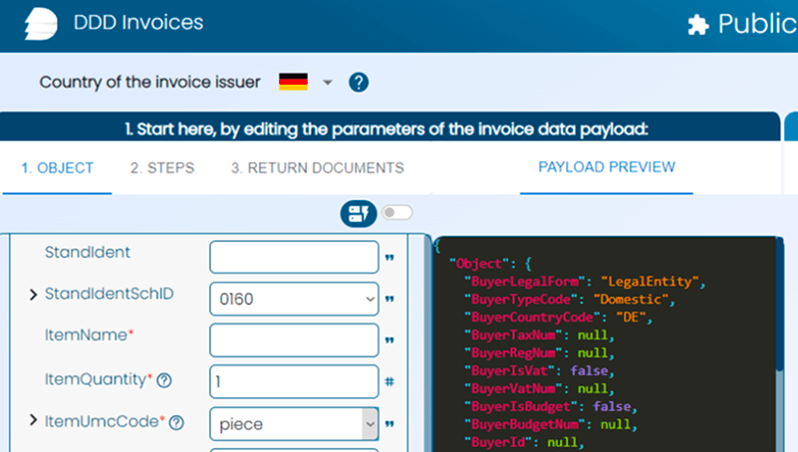The width and height of the screenshot is (798, 452).
Task: Show ItemUmcCode help tooltip icon
Action: pos(176,422)
